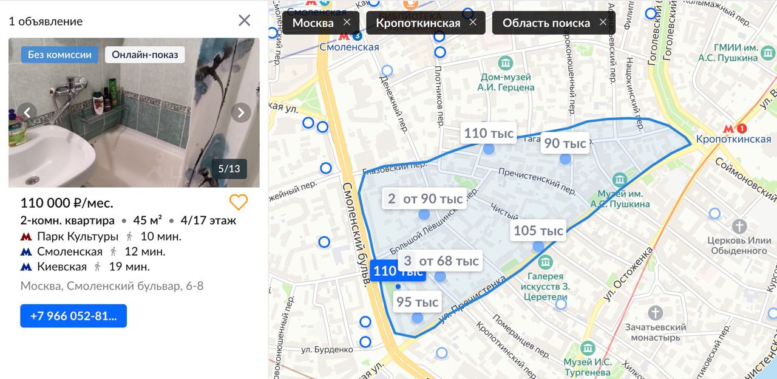Click the Церковь Илии Обыденного map icon
The image size is (777, 379).
[739, 227]
